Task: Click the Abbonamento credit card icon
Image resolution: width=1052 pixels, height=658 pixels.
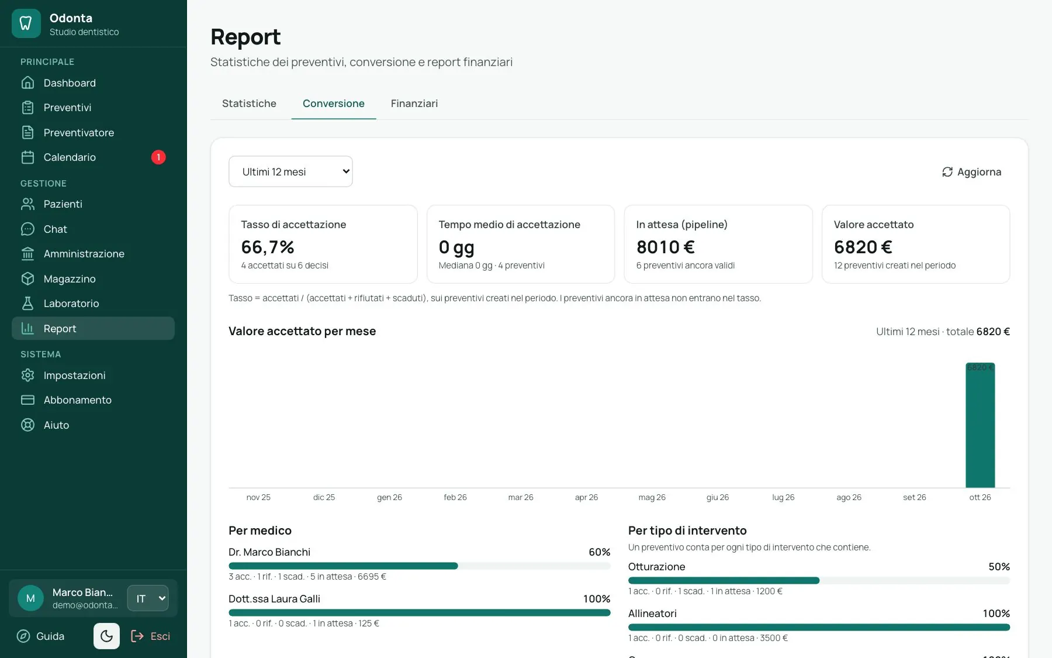Action: (27, 400)
